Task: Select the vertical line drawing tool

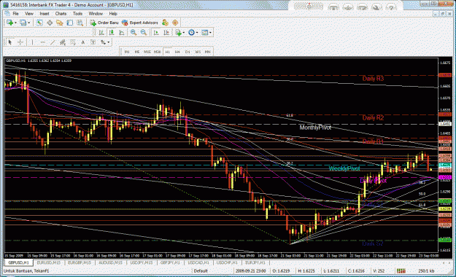Action: 32,42
